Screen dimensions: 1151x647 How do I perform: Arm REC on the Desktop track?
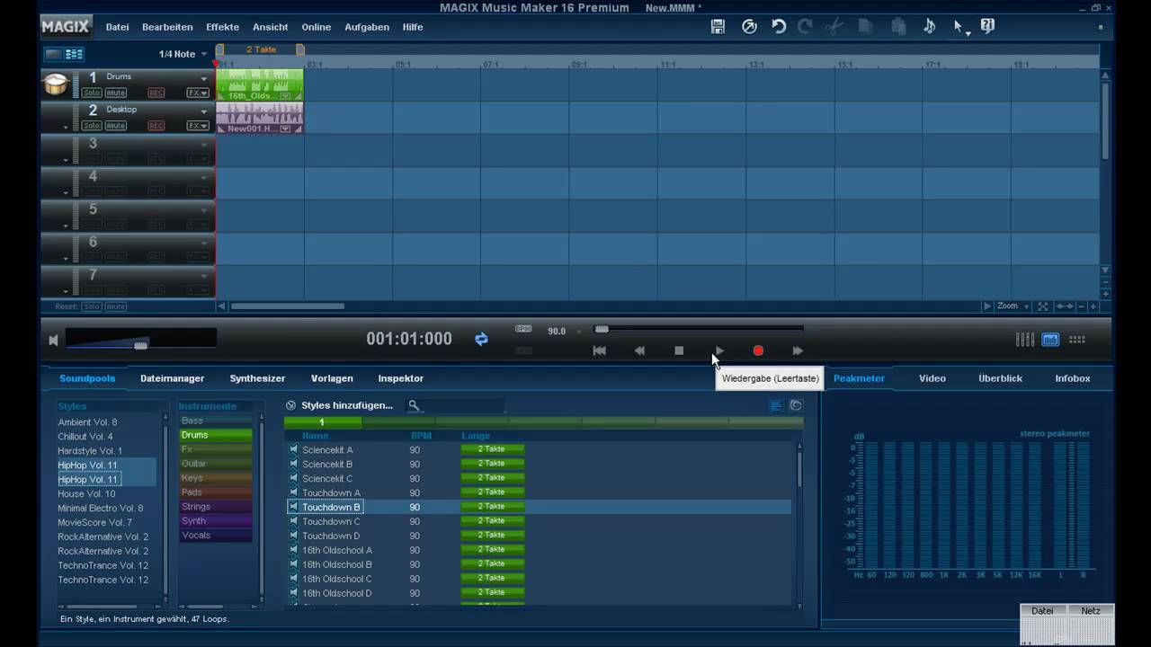156,126
